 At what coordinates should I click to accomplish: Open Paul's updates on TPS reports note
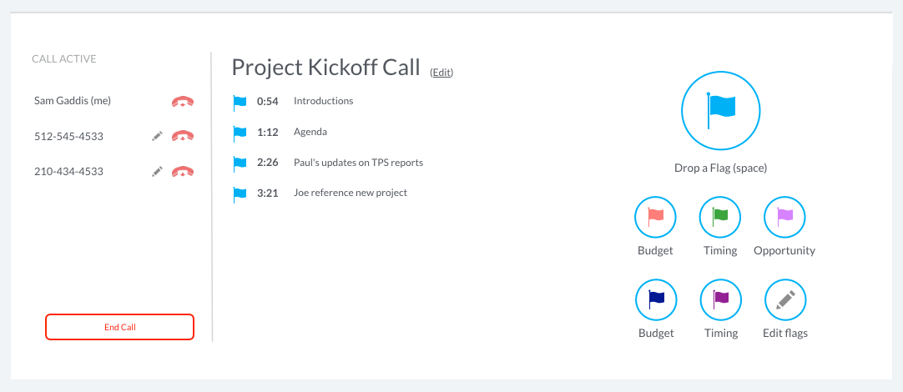click(x=358, y=163)
